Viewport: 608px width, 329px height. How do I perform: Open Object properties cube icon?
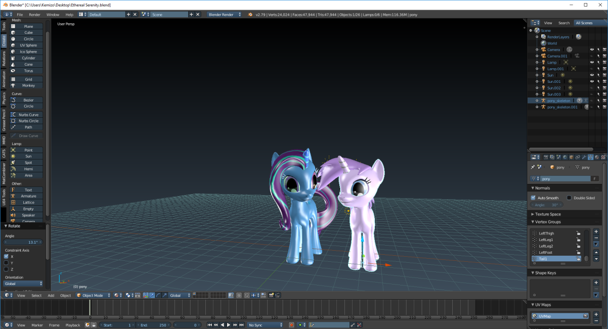coord(572,157)
